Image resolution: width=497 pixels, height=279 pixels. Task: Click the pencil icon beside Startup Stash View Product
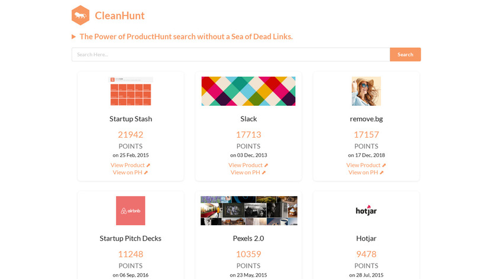point(149,166)
